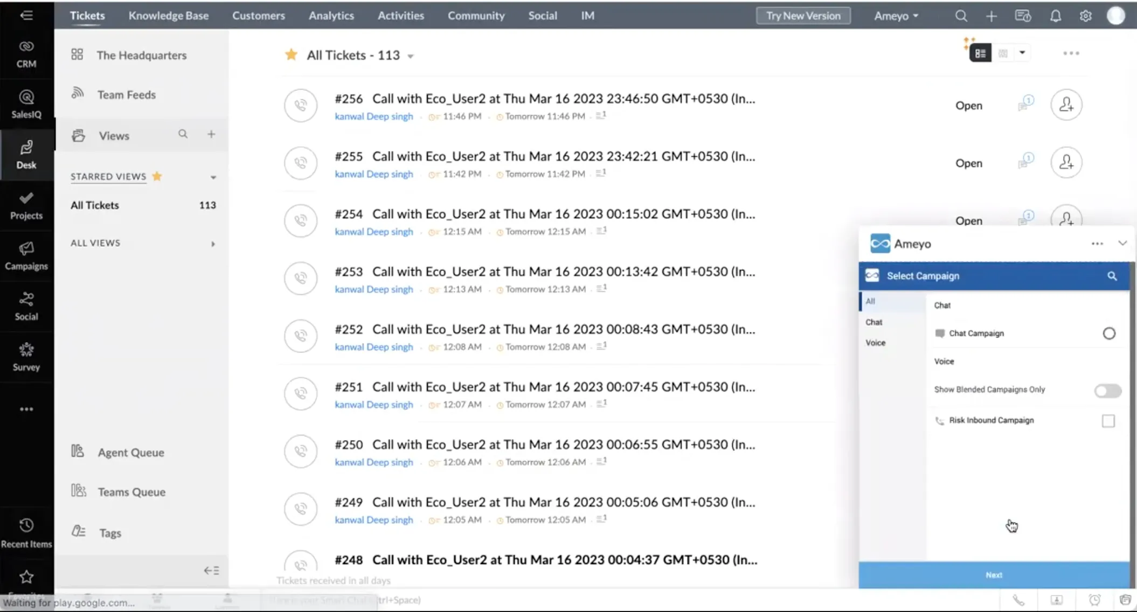Click Next in the Ameyo panel
1137x612 pixels.
tap(994, 575)
